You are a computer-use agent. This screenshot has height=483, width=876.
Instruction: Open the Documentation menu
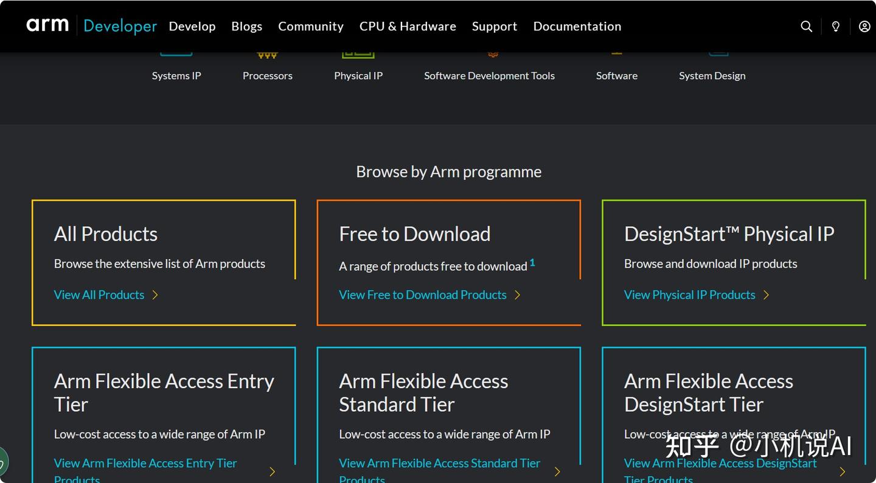pos(577,26)
